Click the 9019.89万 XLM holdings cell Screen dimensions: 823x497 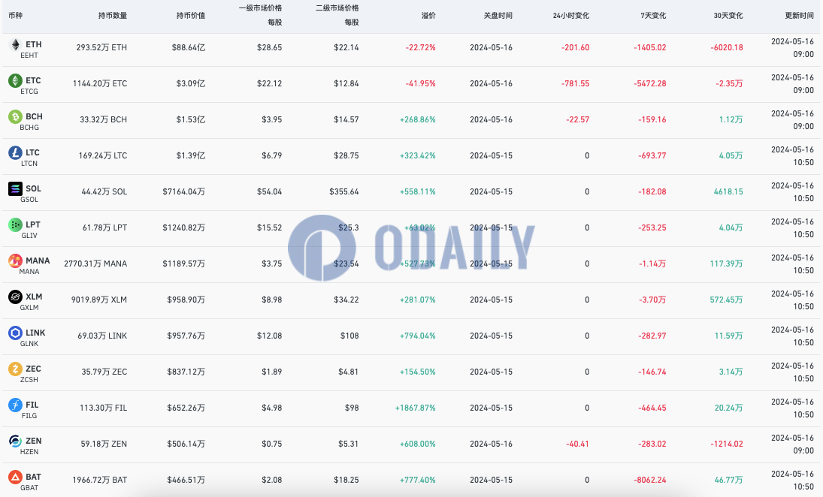[99, 300]
